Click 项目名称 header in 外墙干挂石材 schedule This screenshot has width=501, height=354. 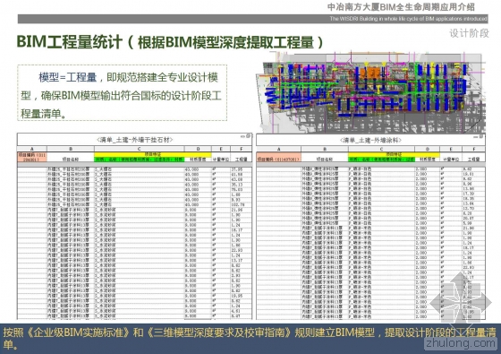coord(71,160)
